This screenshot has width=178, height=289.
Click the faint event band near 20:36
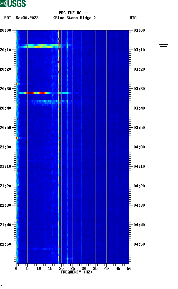pos(51,102)
